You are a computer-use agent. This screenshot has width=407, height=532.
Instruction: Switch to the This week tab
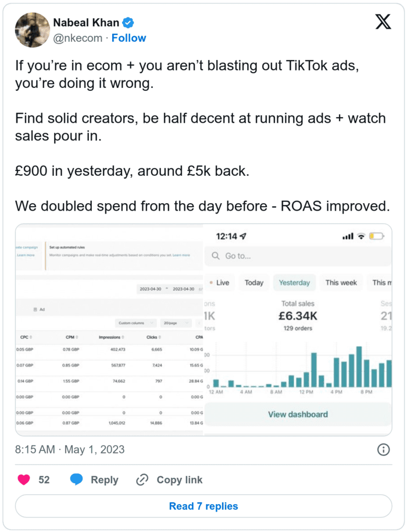(341, 283)
